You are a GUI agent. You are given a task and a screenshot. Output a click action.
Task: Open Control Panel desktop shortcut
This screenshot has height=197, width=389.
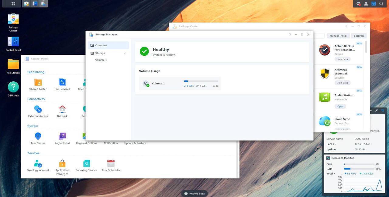coord(13,44)
